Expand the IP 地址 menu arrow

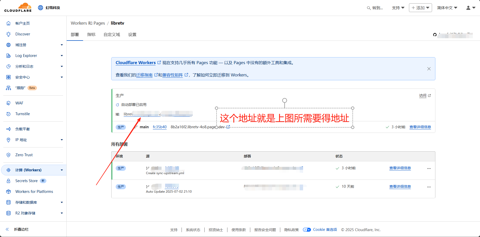coord(62,140)
